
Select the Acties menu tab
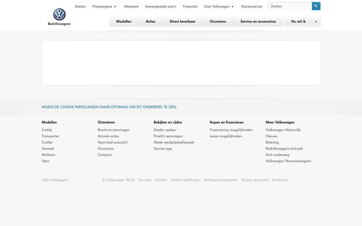(150, 21)
